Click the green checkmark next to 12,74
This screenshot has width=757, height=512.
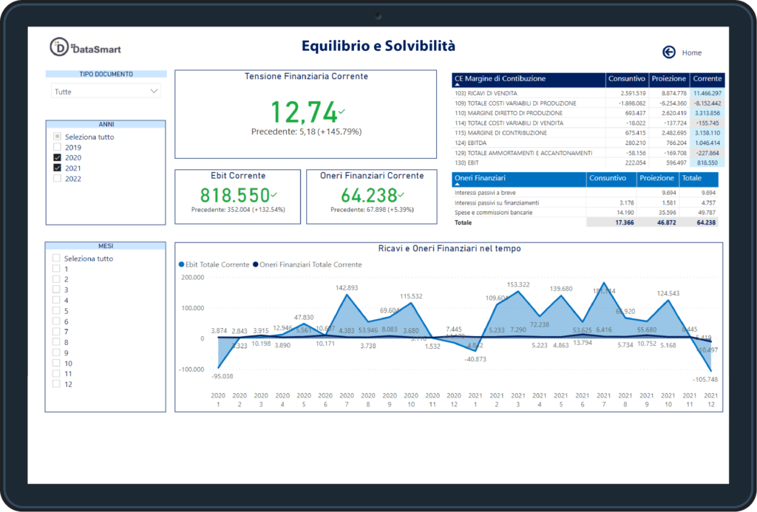342,112
